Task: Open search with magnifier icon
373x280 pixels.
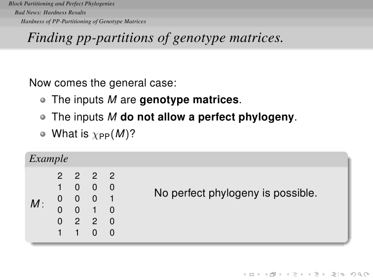Action: click(x=360, y=275)
